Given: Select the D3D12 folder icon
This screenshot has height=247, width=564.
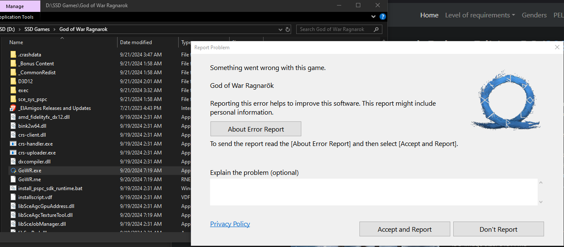Looking at the screenshot, I should [13, 81].
